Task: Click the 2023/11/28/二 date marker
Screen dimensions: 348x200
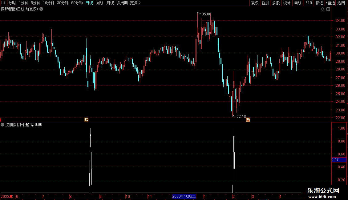Action: click(x=184, y=196)
